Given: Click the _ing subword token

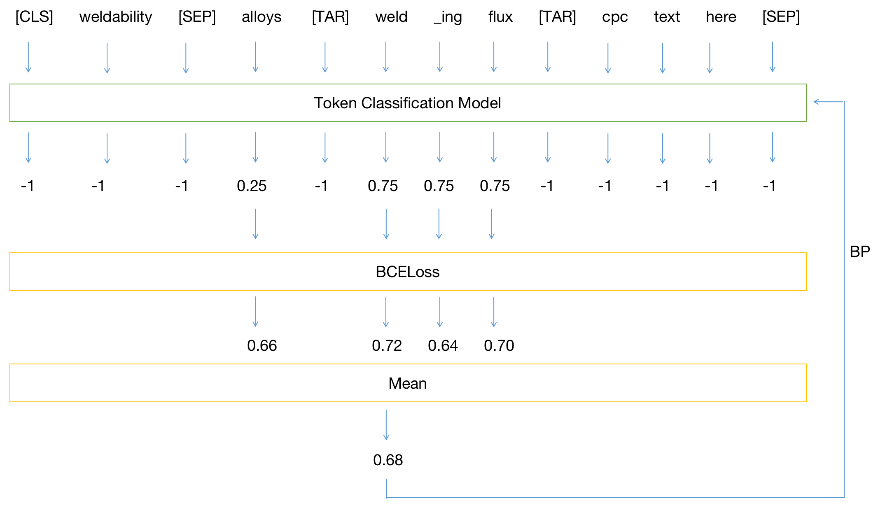Looking at the screenshot, I should (x=448, y=17).
